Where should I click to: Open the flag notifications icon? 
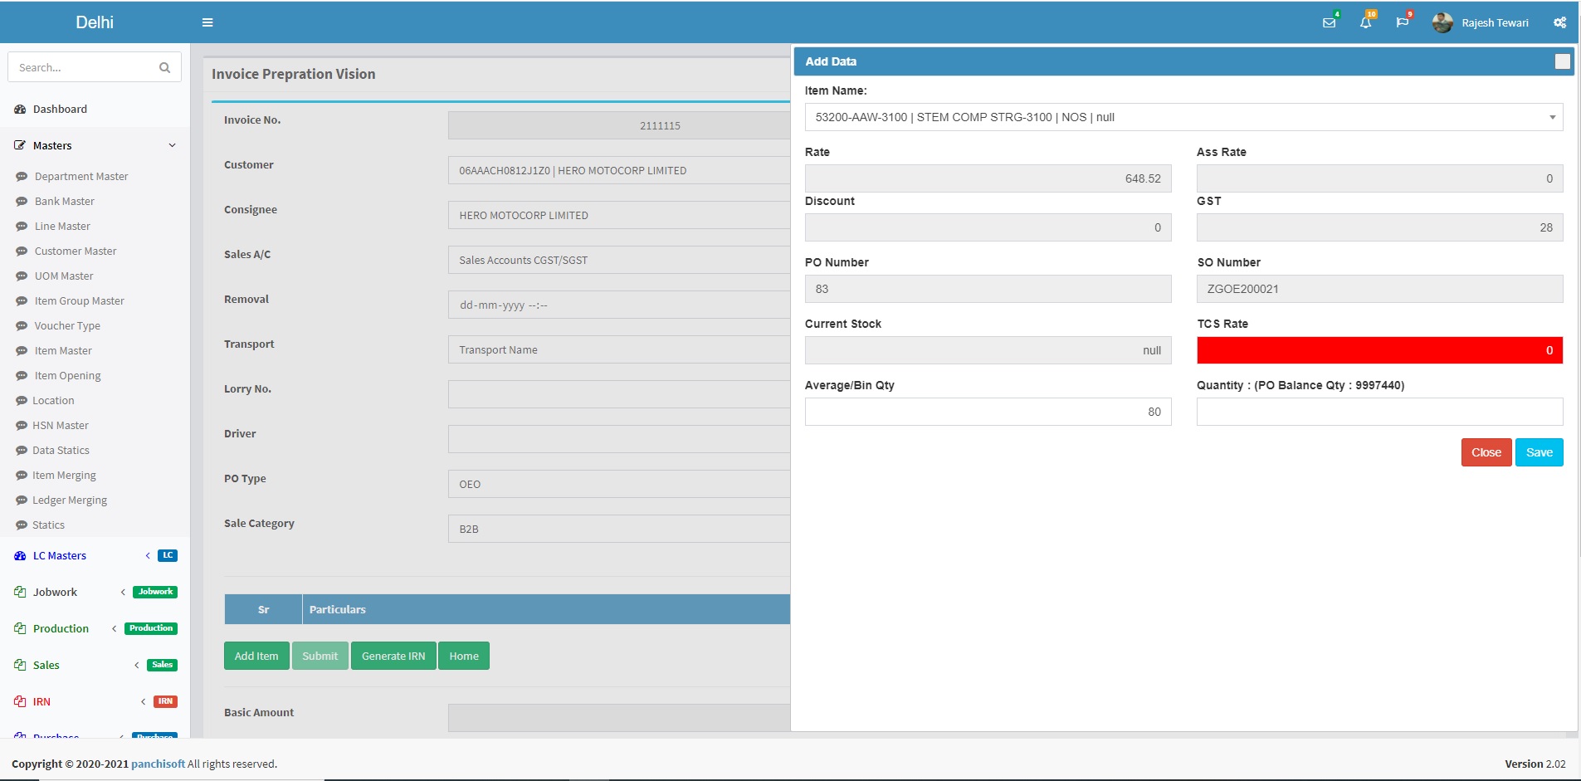pyautogui.click(x=1402, y=22)
